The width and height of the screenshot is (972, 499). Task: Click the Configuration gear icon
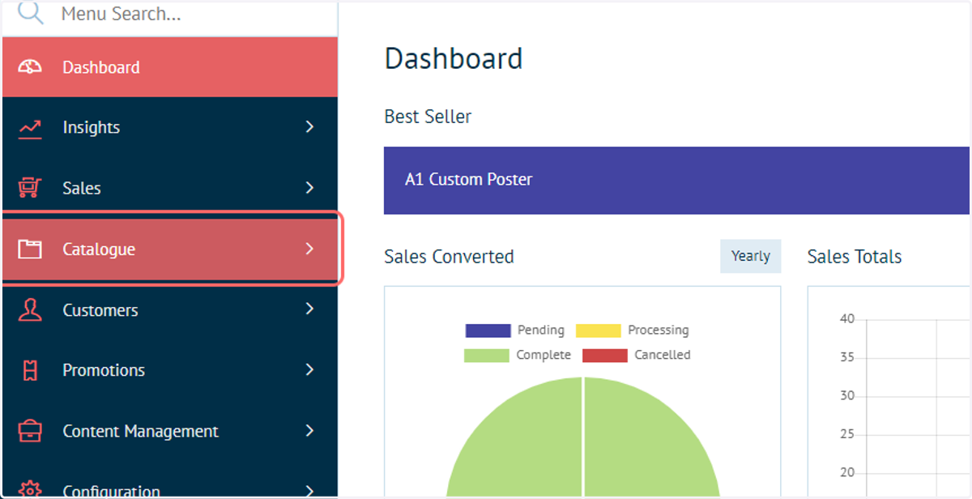point(30,489)
